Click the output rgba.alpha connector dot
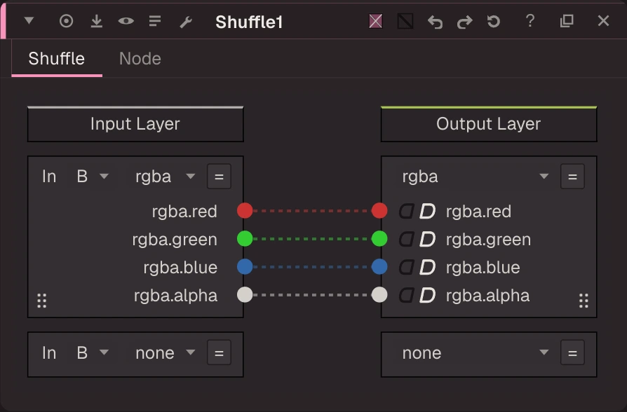This screenshot has width=627, height=412. (x=379, y=294)
